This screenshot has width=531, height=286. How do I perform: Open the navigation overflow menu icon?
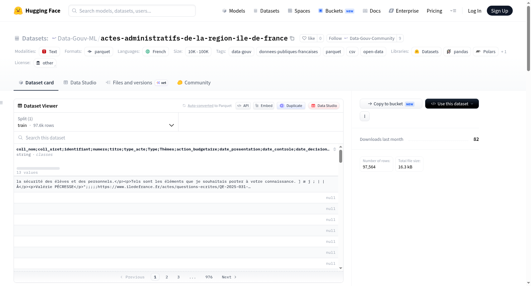pyautogui.click(x=453, y=11)
